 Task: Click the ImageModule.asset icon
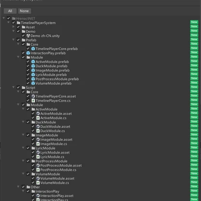click(x=38, y=139)
